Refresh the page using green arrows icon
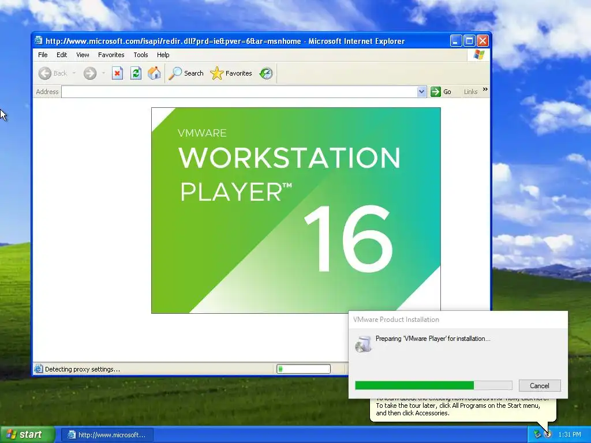The width and height of the screenshot is (591, 443). click(136, 73)
